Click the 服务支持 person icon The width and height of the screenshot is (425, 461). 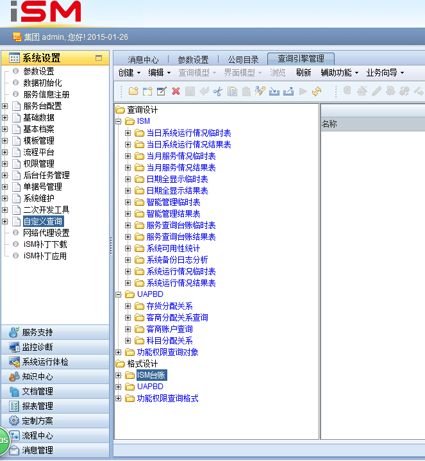point(14,332)
